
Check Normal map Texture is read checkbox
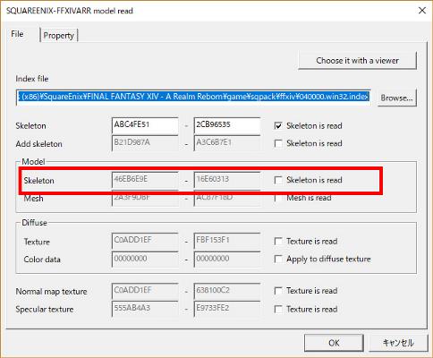click(278, 291)
